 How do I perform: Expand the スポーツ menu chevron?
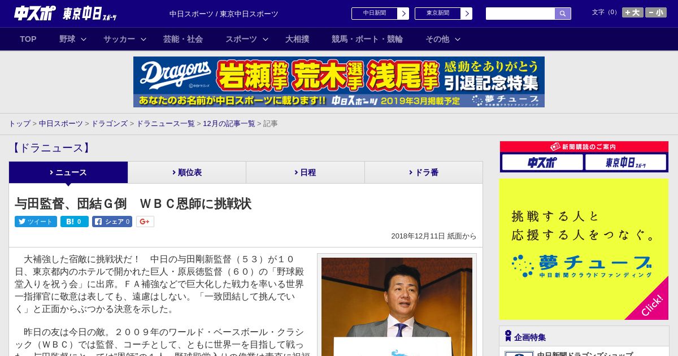click(x=266, y=39)
